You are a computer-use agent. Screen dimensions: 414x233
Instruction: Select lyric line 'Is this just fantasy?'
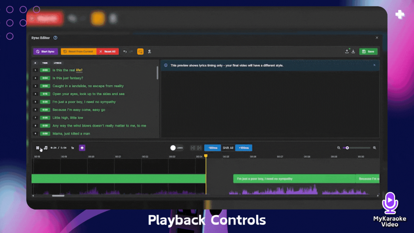(x=68, y=78)
